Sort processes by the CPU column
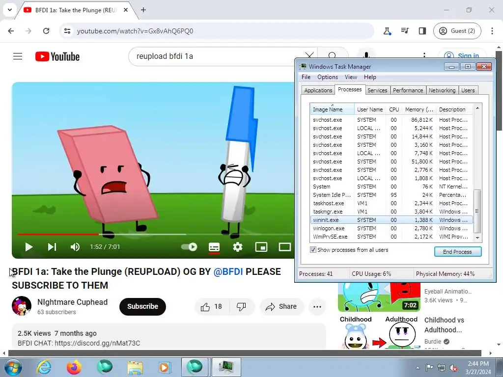The width and height of the screenshot is (503, 377). (x=394, y=109)
